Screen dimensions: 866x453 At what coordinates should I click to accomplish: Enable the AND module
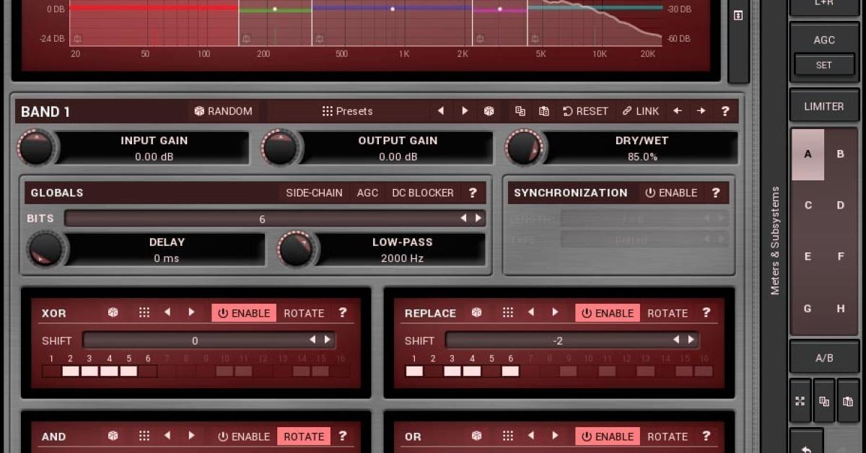point(244,436)
